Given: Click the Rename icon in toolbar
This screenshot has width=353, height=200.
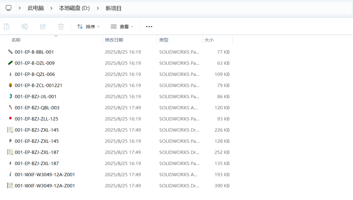Looking at the screenshot, I should pos(25,27).
